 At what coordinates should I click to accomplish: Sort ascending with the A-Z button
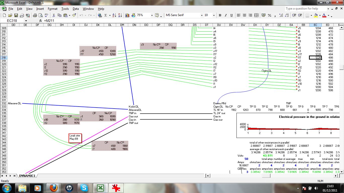pos(114,15)
